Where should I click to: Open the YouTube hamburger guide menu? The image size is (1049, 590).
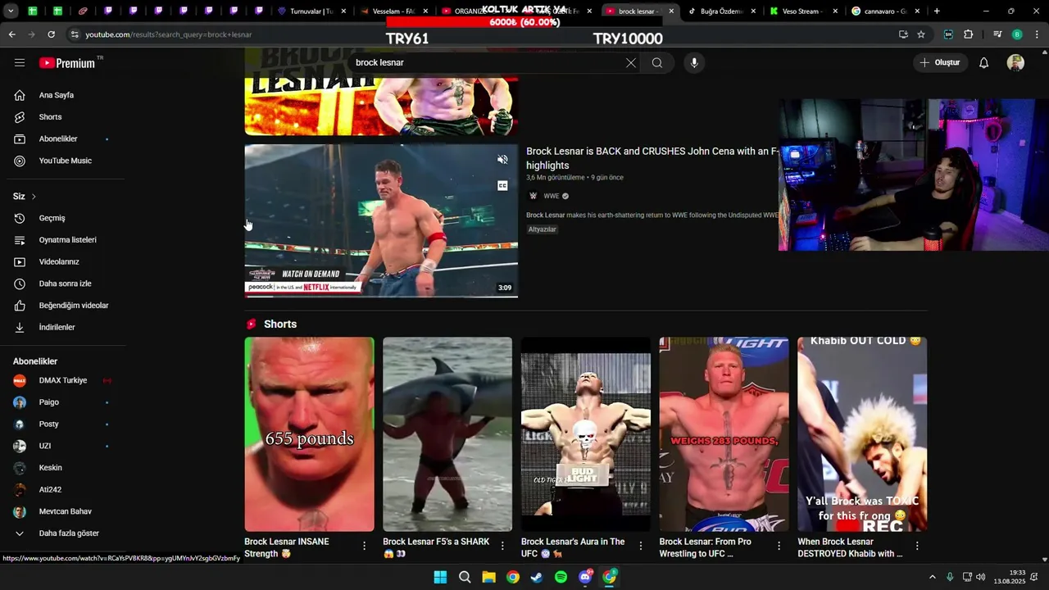coord(20,62)
